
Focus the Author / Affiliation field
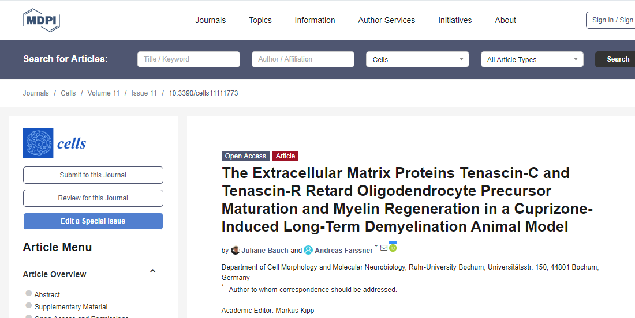tap(303, 59)
